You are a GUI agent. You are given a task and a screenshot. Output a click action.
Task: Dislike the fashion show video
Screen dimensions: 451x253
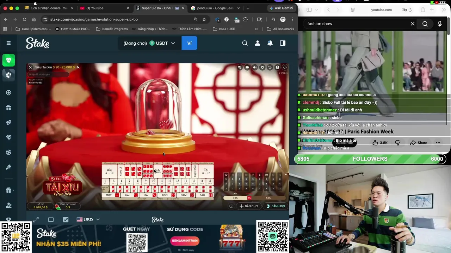[x=398, y=143]
